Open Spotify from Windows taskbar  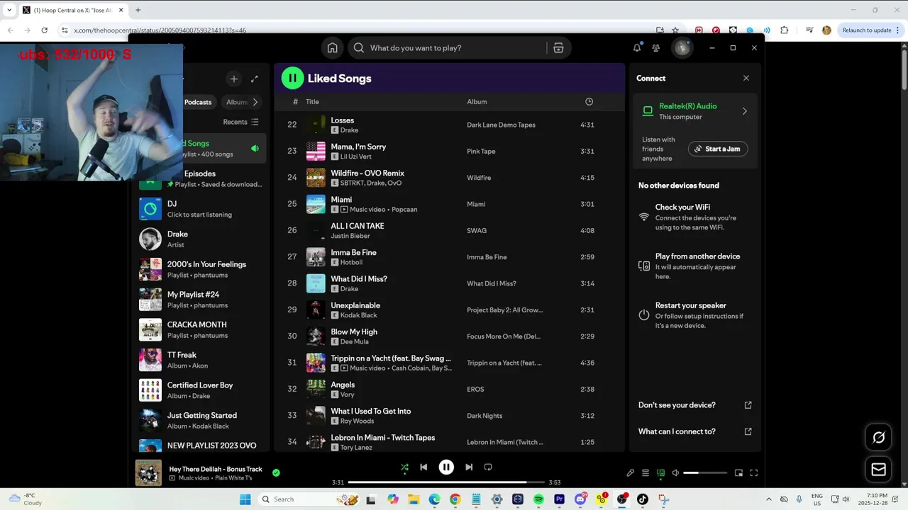[x=538, y=499]
